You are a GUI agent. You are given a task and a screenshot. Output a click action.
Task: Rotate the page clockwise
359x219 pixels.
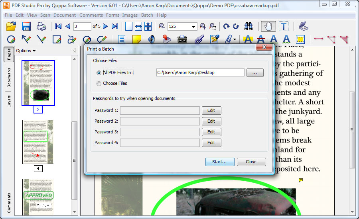pyautogui.click(x=226, y=26)
